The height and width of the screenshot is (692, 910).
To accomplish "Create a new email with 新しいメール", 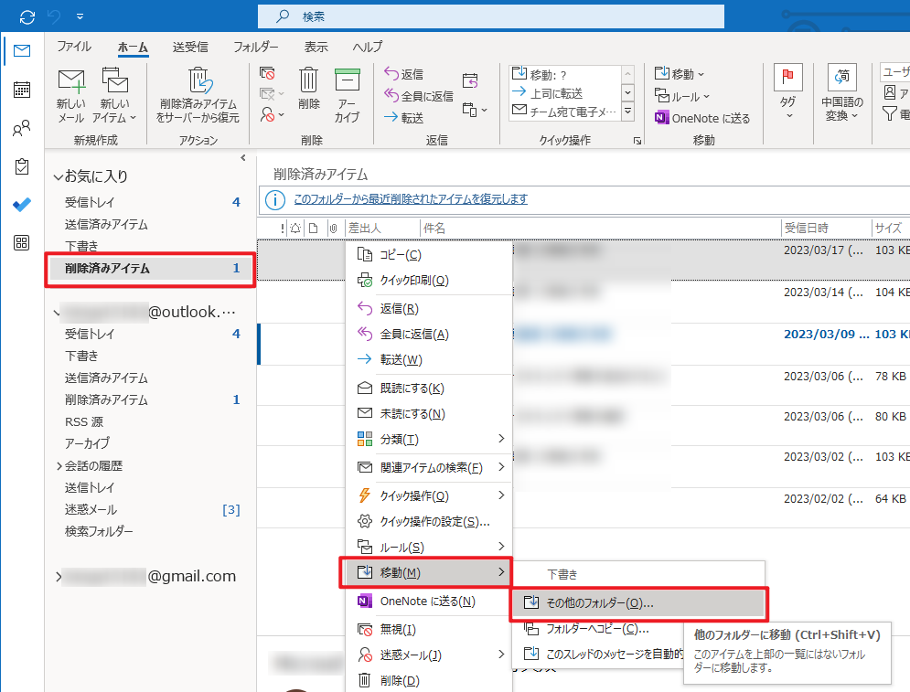I will 71,95.
